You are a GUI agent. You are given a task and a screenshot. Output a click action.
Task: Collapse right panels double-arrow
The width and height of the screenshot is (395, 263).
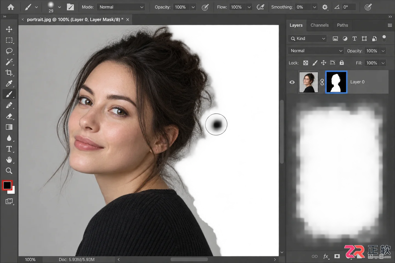pyautogui.click(x=390, y=17)
